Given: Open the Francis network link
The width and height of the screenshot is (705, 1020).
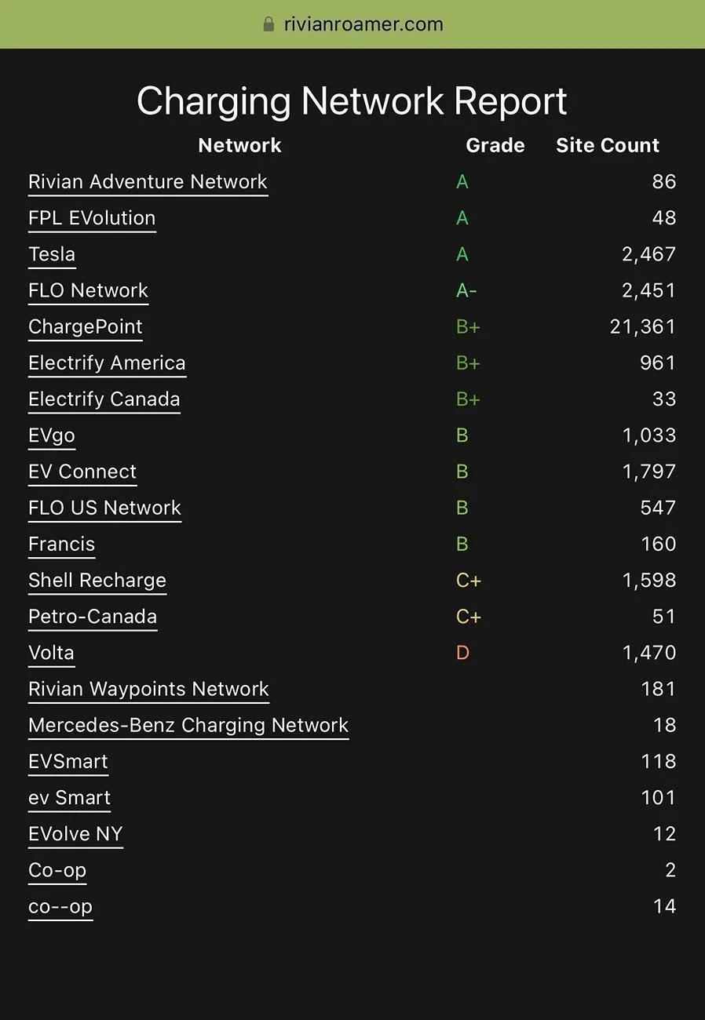Looking at the screenshot, I should point(61,545).
